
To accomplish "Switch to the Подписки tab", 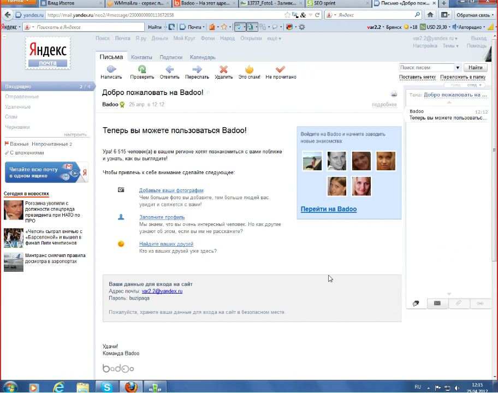I will 171,57.
